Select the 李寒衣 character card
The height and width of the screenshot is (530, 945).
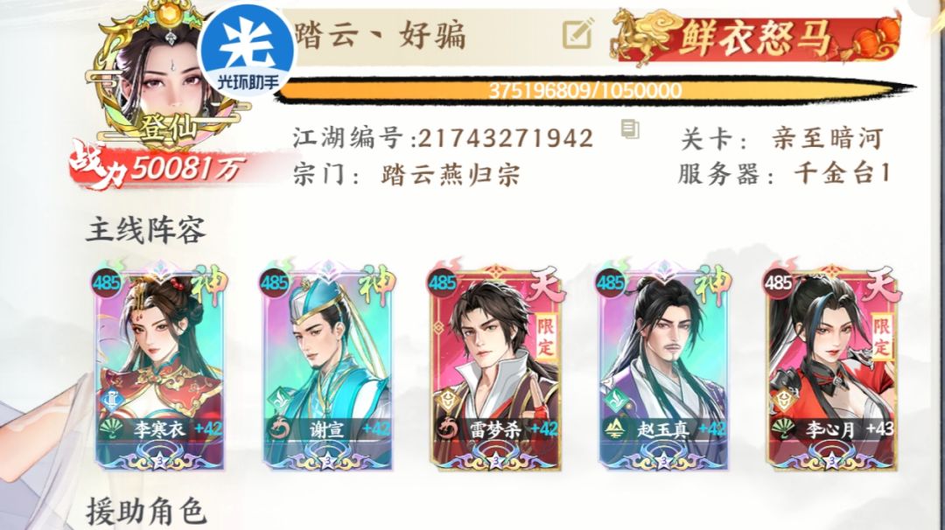click(160, 366)
